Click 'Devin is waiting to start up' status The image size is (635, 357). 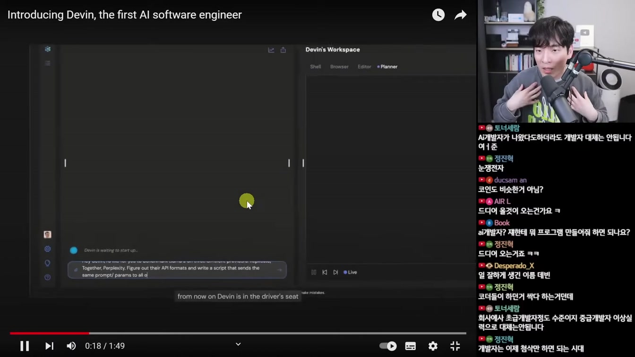coord(111,250)
